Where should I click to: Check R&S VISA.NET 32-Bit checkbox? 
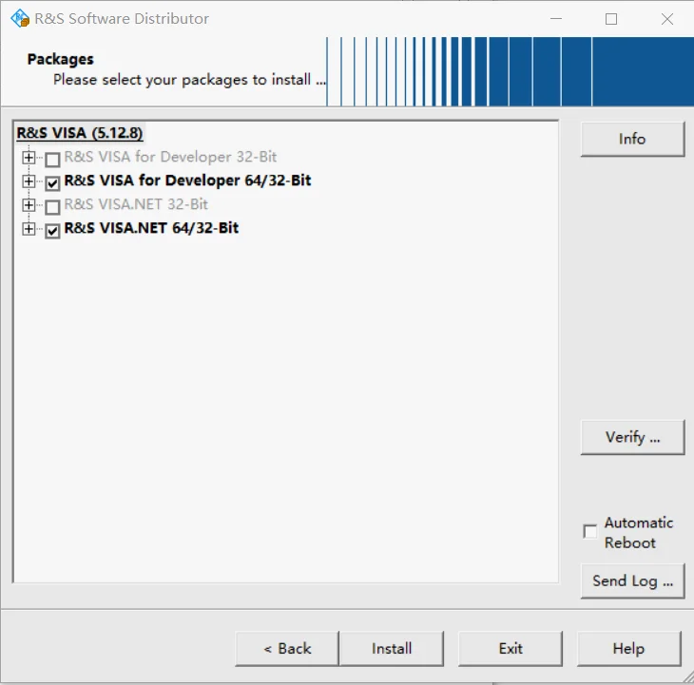(52, 206)
